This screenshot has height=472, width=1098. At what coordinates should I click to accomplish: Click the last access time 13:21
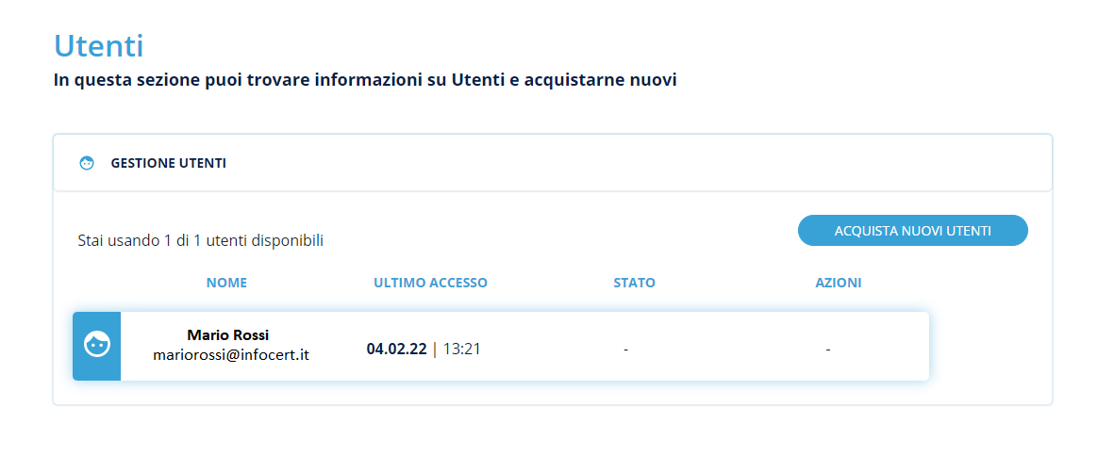[x=462, y=350]
